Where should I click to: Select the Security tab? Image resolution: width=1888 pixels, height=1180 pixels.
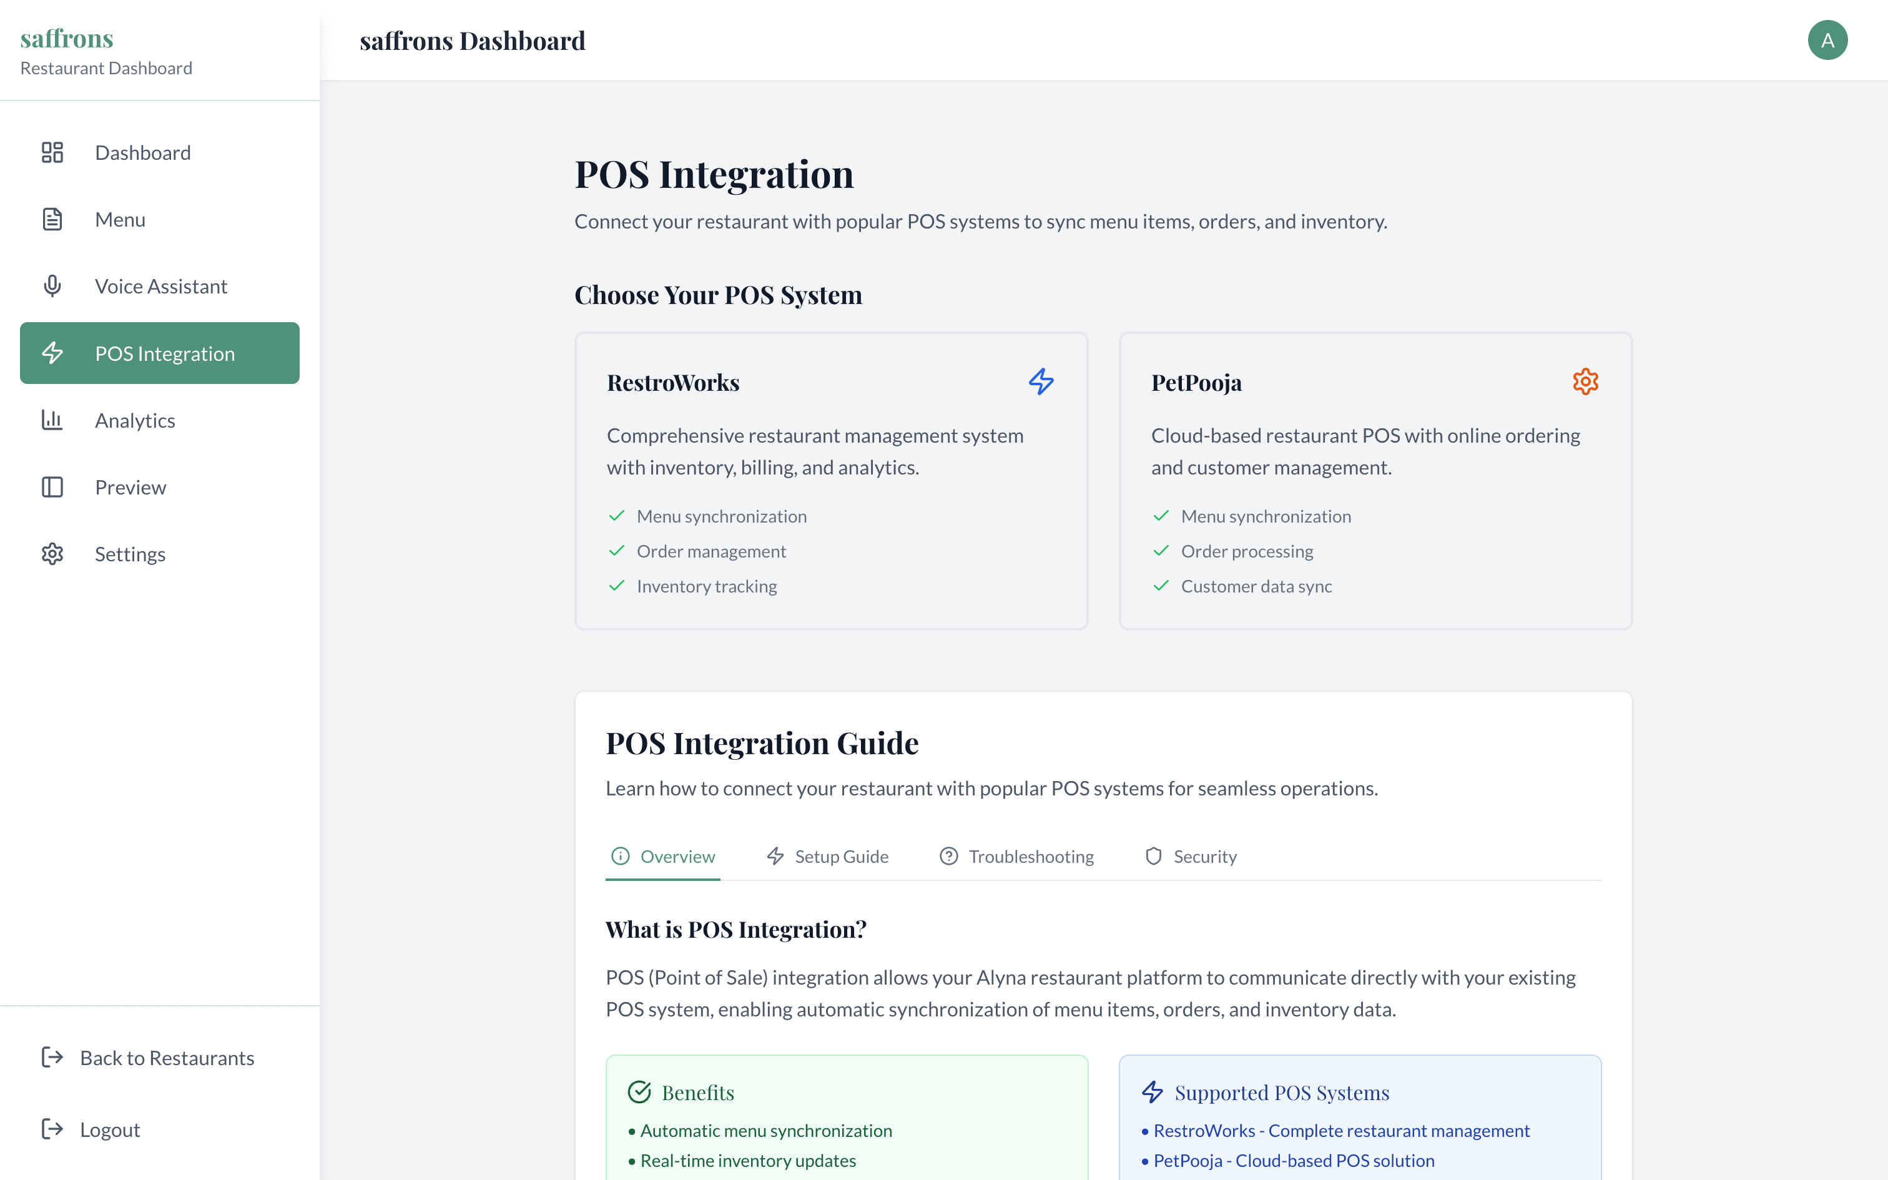1191,856
